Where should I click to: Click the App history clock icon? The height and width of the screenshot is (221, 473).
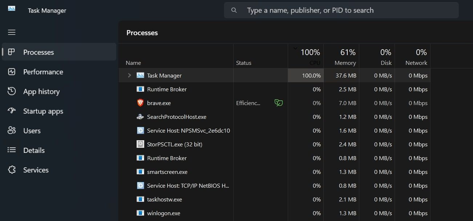point(12,91)
